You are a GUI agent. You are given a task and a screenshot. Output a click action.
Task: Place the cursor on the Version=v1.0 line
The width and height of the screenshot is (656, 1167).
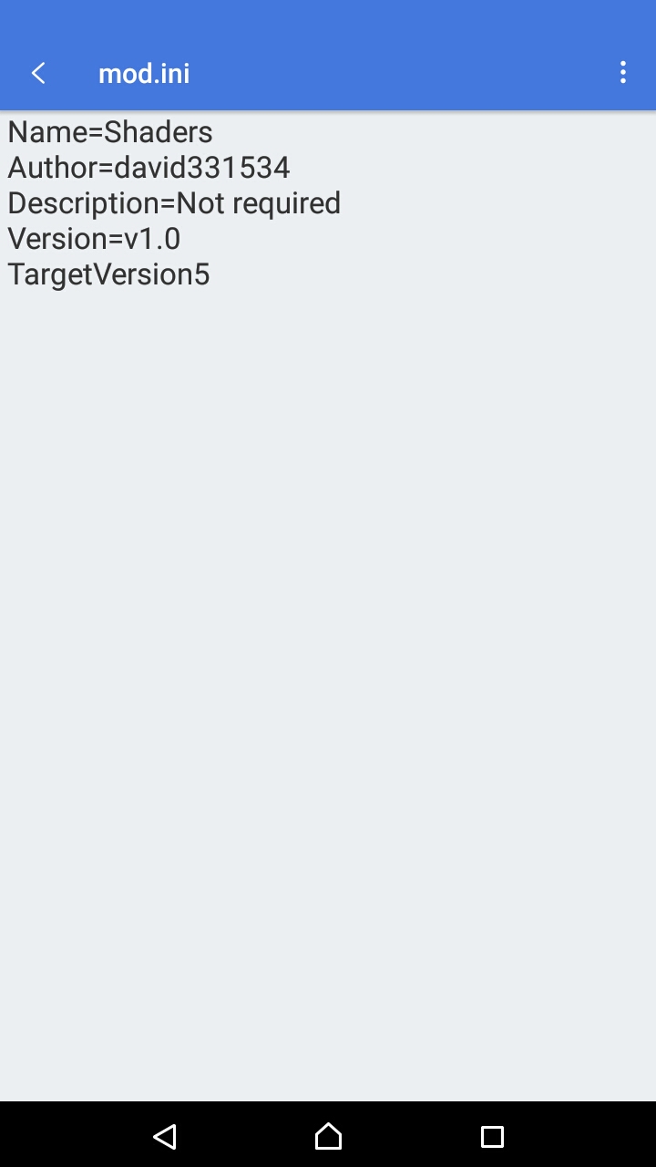tap(94, 239)
